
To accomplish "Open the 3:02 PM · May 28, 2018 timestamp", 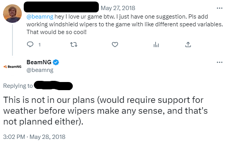I will coord(34,137).
